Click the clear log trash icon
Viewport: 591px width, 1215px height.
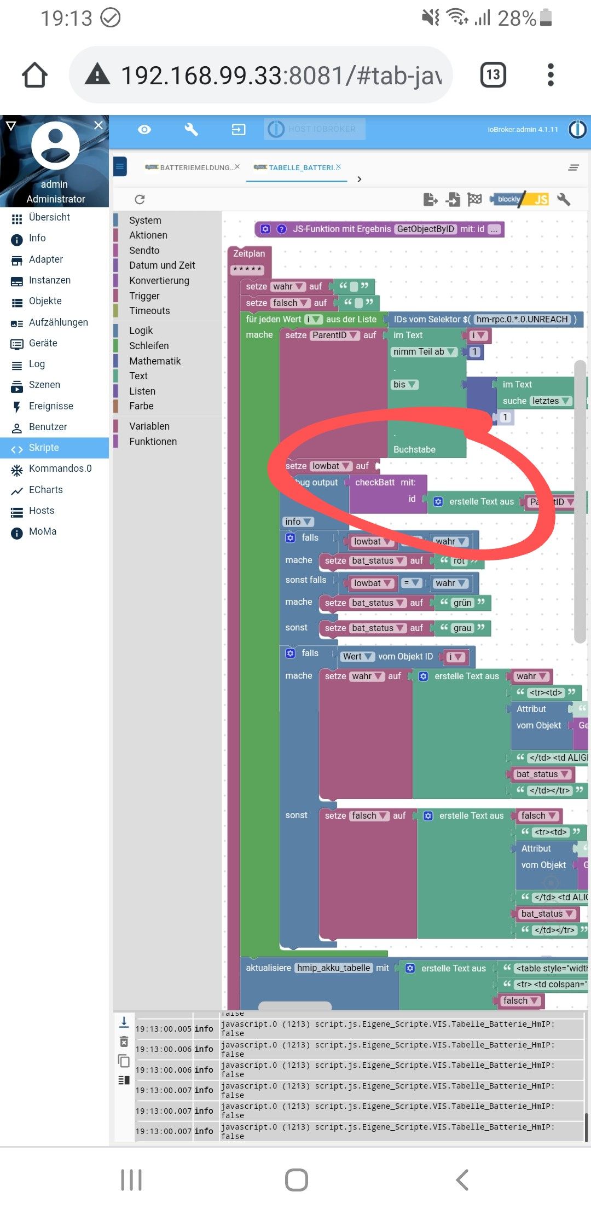point(124,1042)
